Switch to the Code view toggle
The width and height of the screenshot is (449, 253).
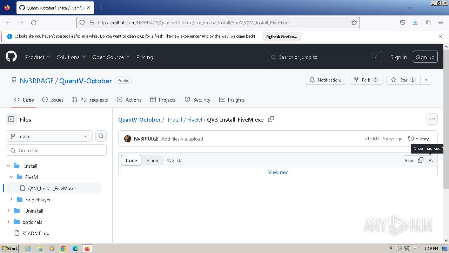coord(131,160)
